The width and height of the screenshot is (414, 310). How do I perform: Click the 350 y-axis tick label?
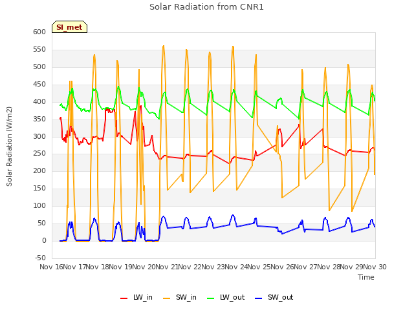[39, 119]
